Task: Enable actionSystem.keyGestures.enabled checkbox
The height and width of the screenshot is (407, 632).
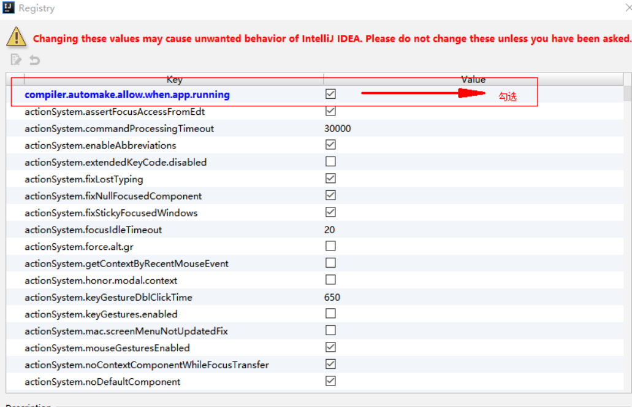Action: 330,314
